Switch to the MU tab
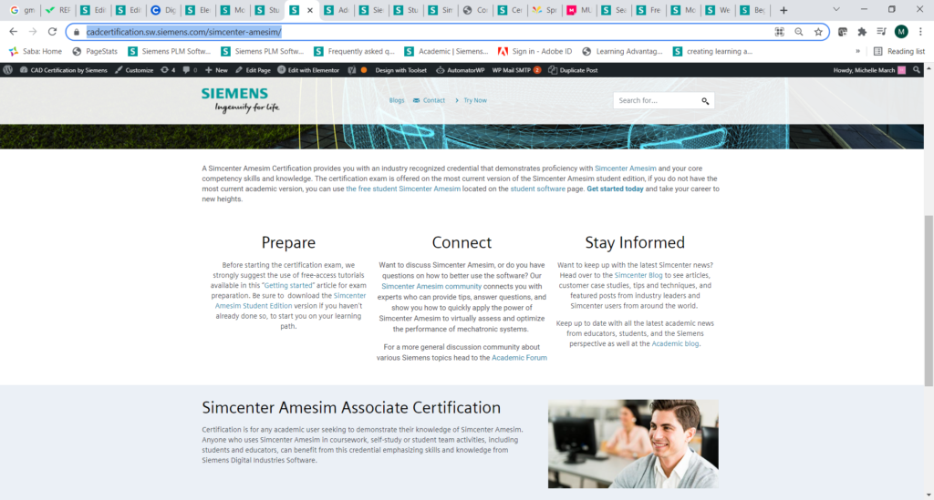The image size is (934, 500). coord(579,10)
